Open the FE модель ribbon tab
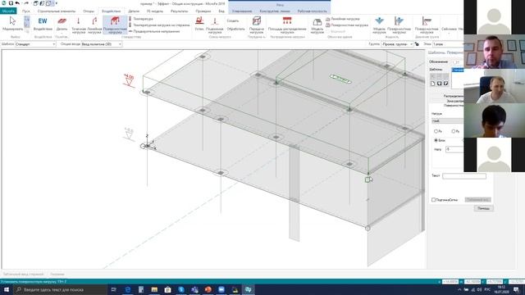This screenshot has width=525, height=295. [155, 11]
